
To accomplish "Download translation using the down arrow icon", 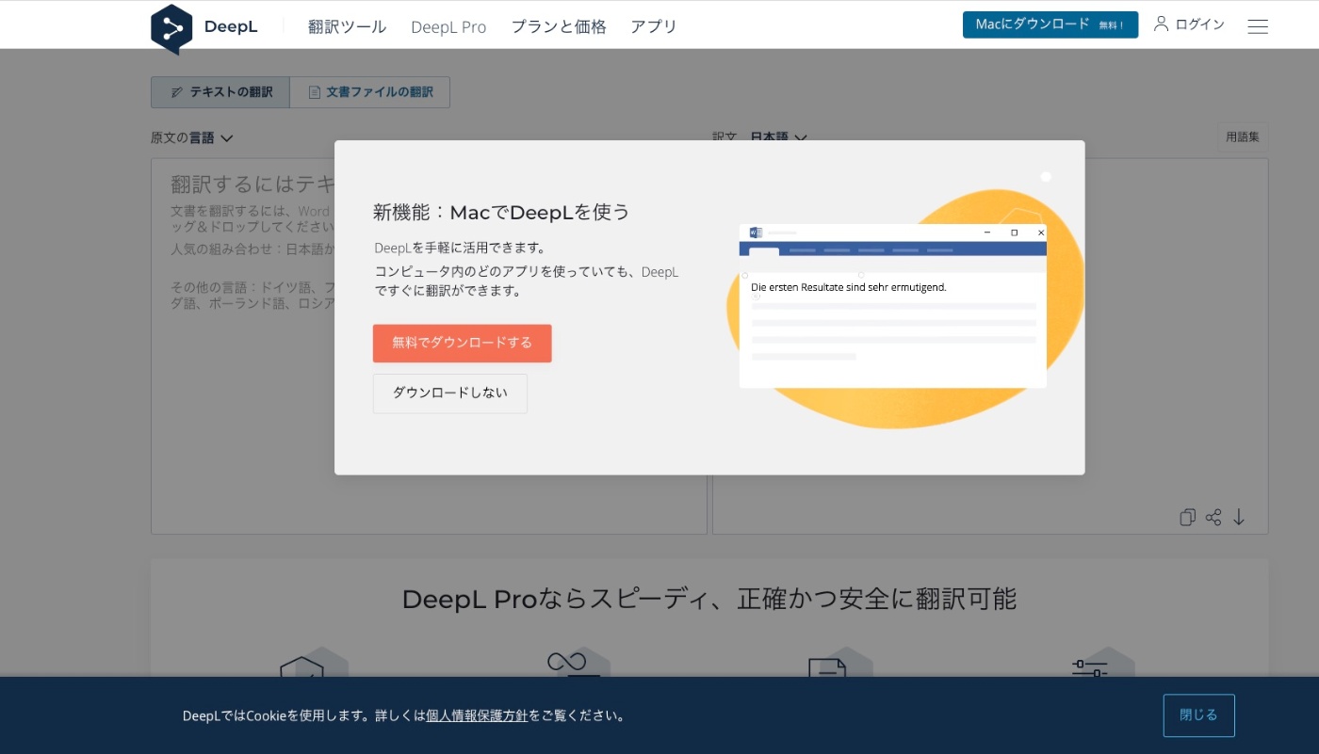I will coord(1239,517).
